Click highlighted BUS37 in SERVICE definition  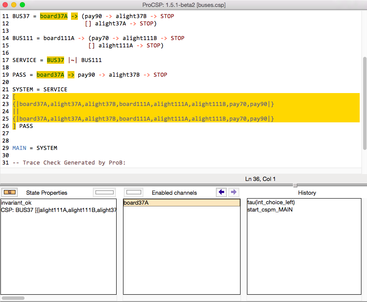(x=56, y=60)
